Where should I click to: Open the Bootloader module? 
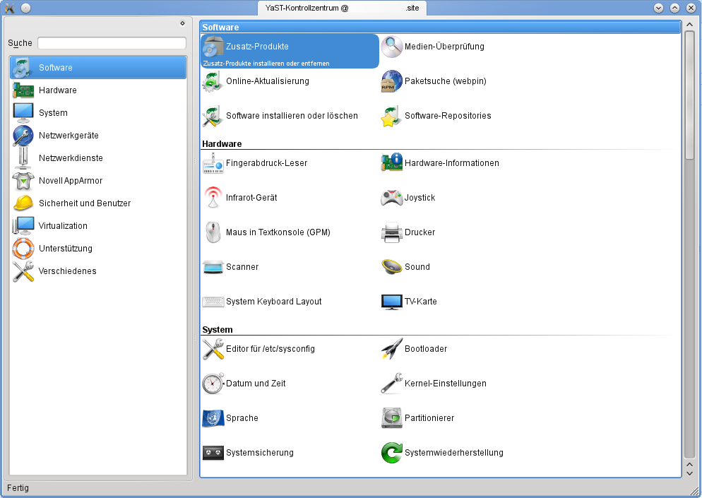pyautogui.click(x=414, y=349)
